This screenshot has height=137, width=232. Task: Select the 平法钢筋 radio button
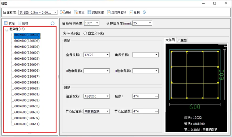pos(65,33)
